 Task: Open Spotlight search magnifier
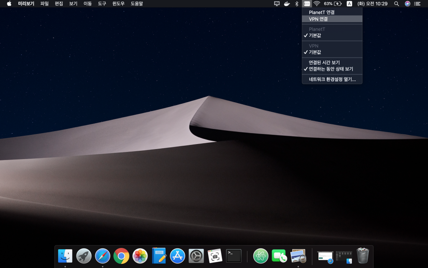(397, 3)
